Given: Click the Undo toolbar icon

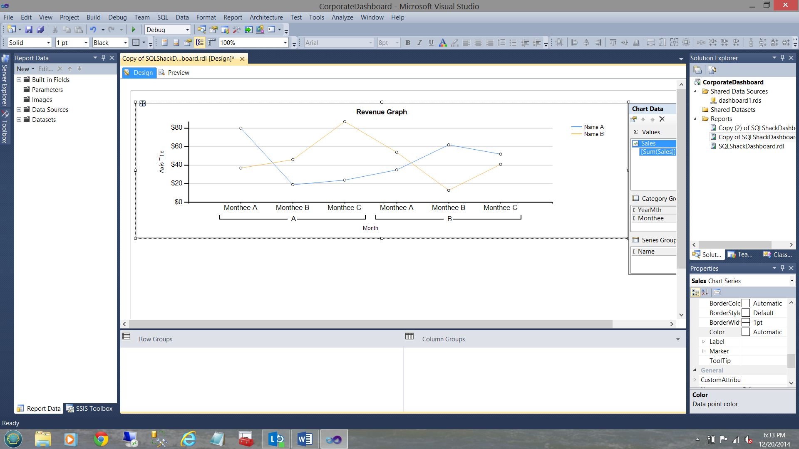Looking at the screenshot, I should coord(93,30).
